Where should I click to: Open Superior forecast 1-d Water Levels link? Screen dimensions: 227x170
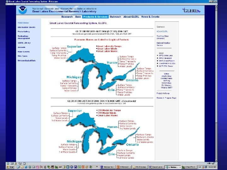pos(60,121)
